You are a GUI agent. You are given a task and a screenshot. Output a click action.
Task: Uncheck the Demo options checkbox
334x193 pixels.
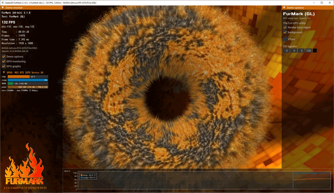4,57
